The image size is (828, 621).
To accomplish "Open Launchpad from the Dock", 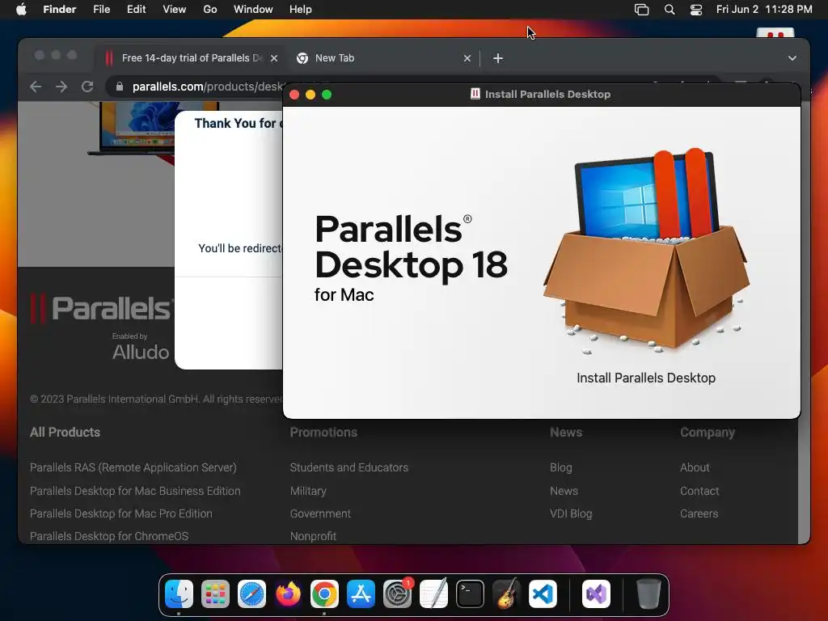I will [215, 594].
